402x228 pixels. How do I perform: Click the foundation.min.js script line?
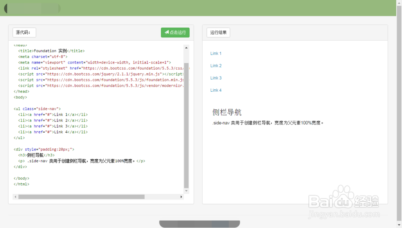pos(101,80)
